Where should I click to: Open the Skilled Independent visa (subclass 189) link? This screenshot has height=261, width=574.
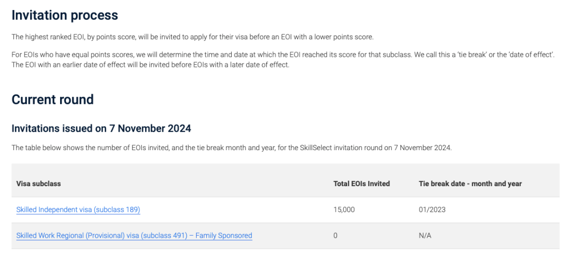78,210
